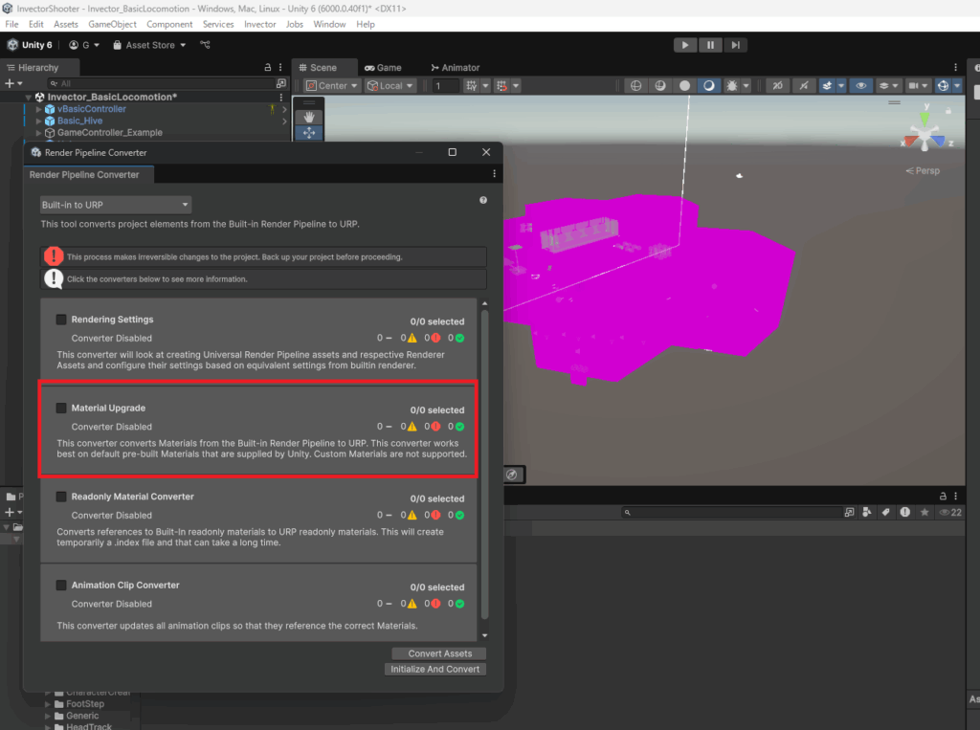Open the Component menu
The width and height of the screenshot is (980, 730).
tap(169, 24)
